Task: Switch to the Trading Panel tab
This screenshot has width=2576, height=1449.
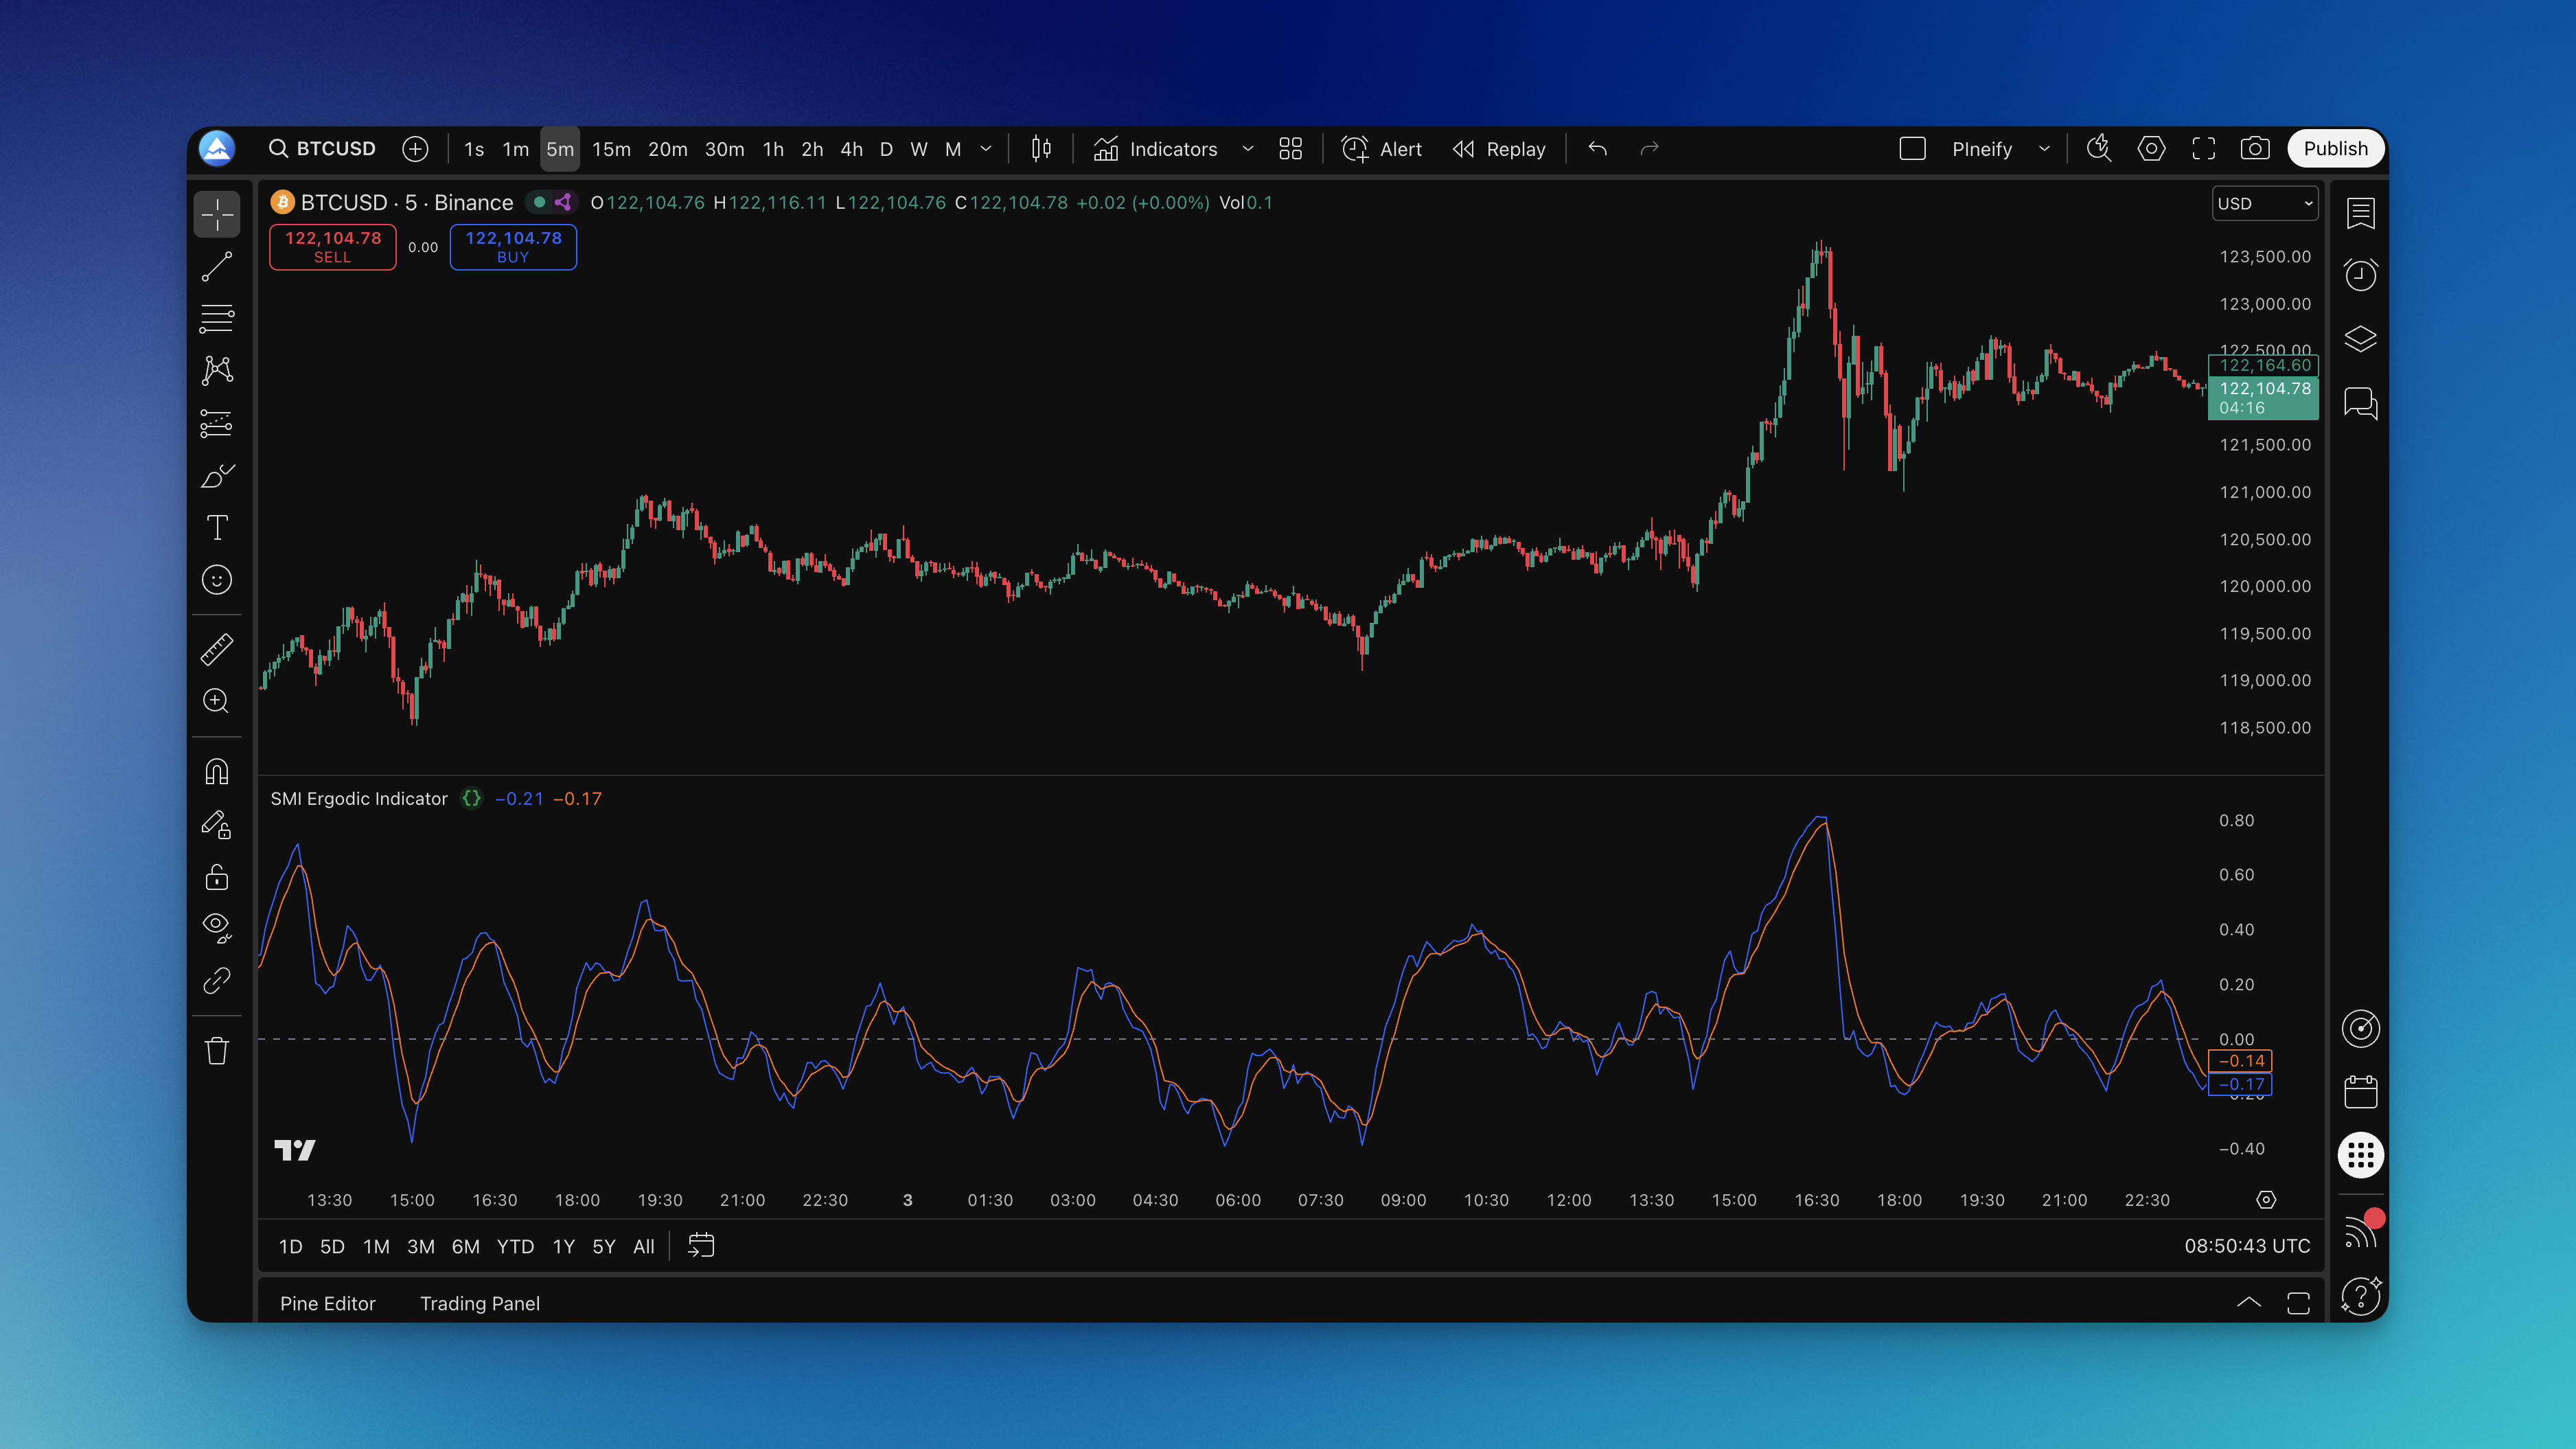Action: pos(479,1303)
